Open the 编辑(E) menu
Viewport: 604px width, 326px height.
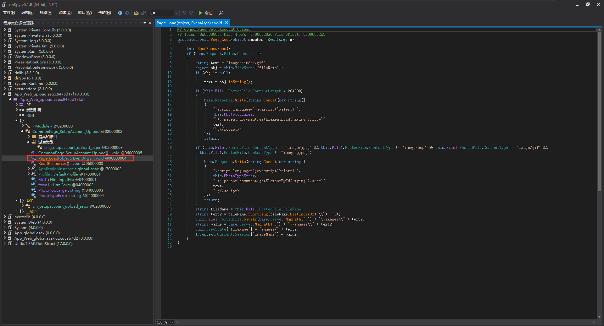pyautogui.click(x=27, y=13)
